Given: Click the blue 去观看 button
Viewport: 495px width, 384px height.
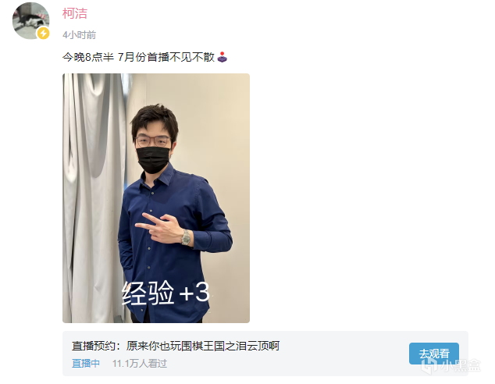Looking at the screenshot, I should click(x=434, y=354).
